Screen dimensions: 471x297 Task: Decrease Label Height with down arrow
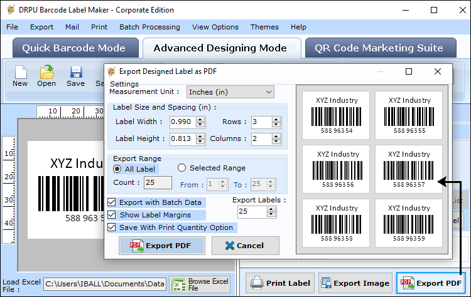point(200,142)
